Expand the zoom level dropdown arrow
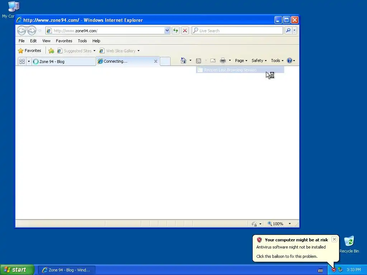 pos(290,224)
